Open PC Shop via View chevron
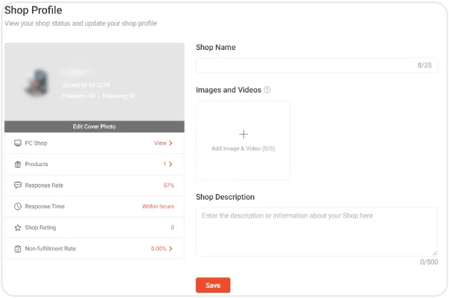The width and height of the screenshot is (449, 298). [x=171, y=143]
